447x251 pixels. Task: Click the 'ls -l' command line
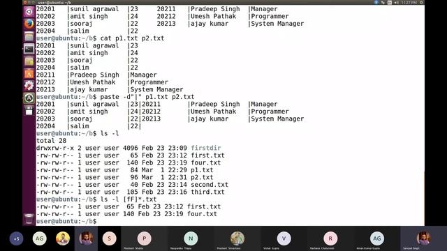pyautogui.click(x=109, y=133)
